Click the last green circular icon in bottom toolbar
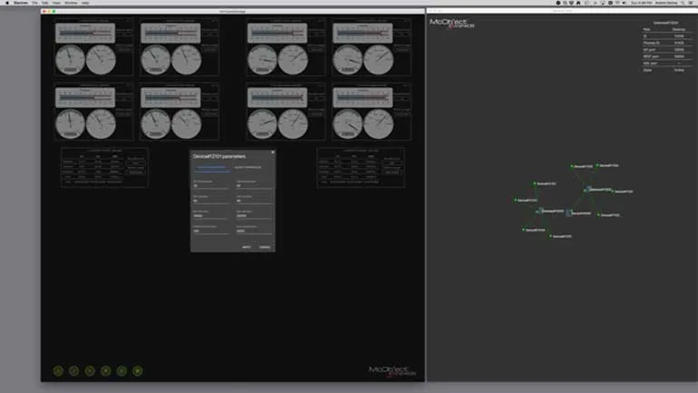The height and width of the screenshot is (393, 698). point(138,370)
